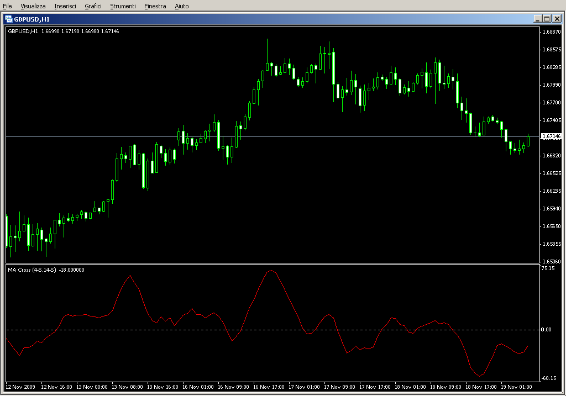Screen dimensions: 566x396
Task: Click the MA Cross (4-S,14-S) indicator label
Action: pyautogui.click(x=46, y=270)
